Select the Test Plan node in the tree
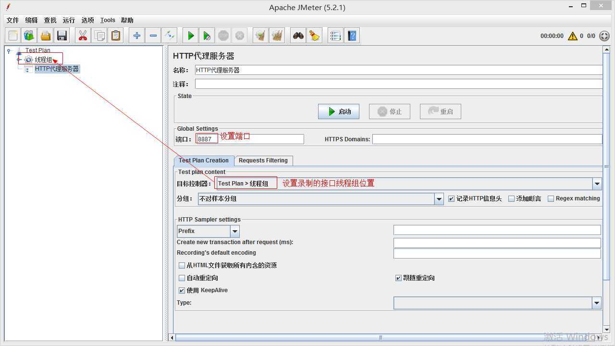 pos(37,50)
